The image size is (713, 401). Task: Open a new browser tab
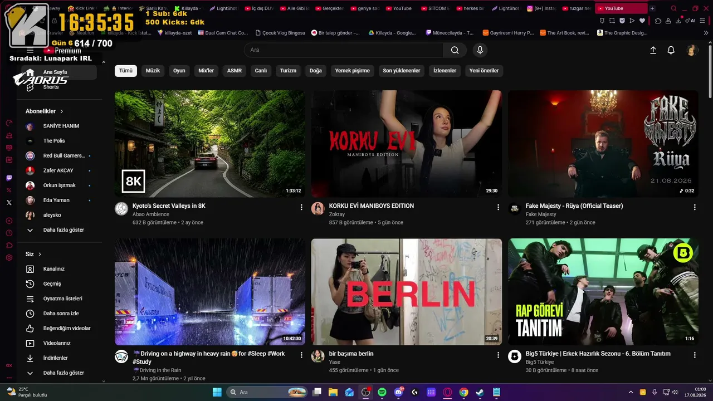click(x=652, y=8)
